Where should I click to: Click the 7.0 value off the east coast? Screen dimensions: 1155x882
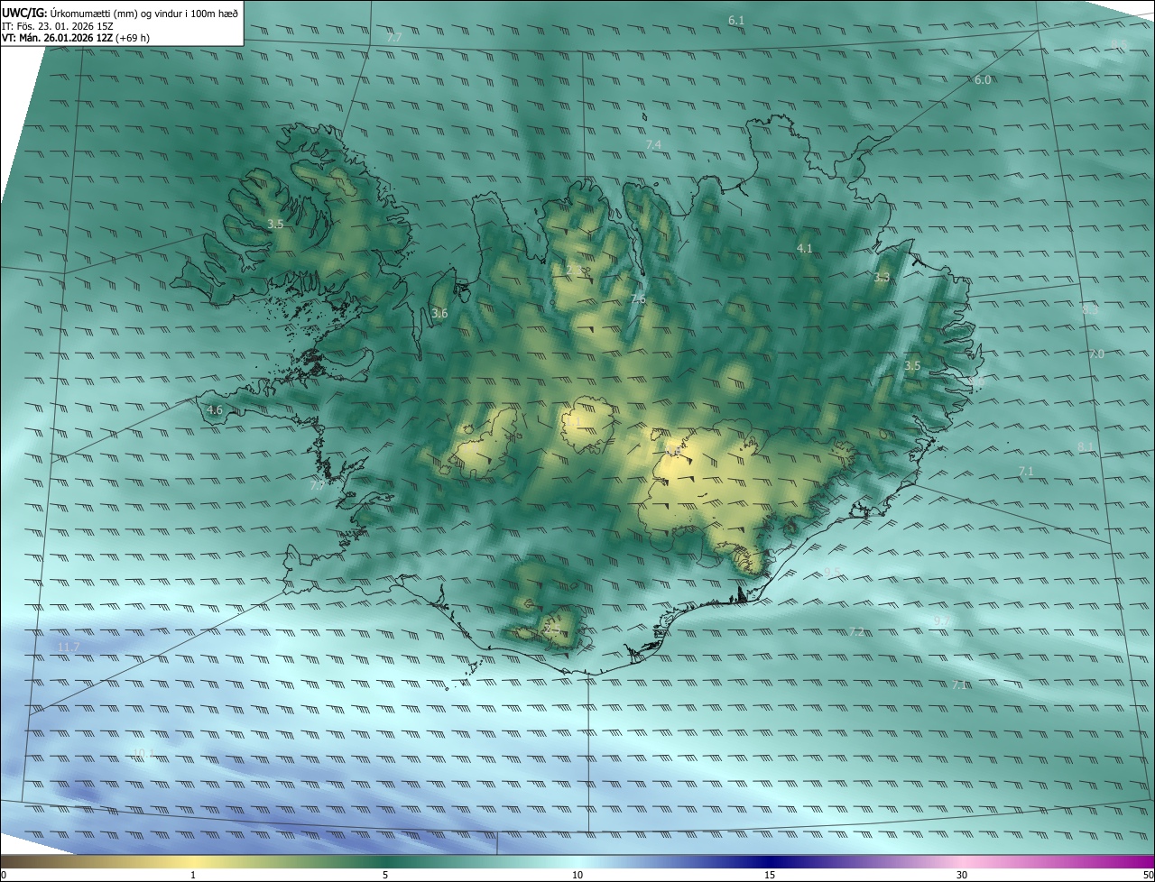click(1096, 354)
